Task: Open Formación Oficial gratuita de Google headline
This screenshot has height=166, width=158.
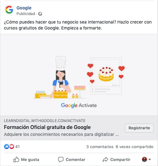Action: [x=47, y=127]
